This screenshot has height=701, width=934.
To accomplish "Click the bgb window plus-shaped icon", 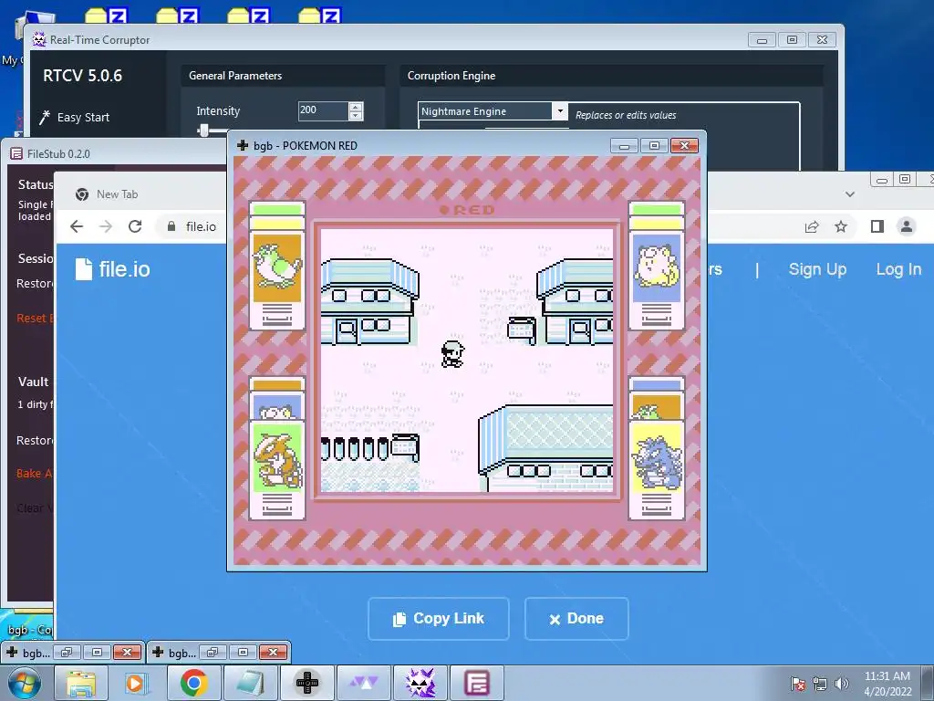I will (243, 145).
